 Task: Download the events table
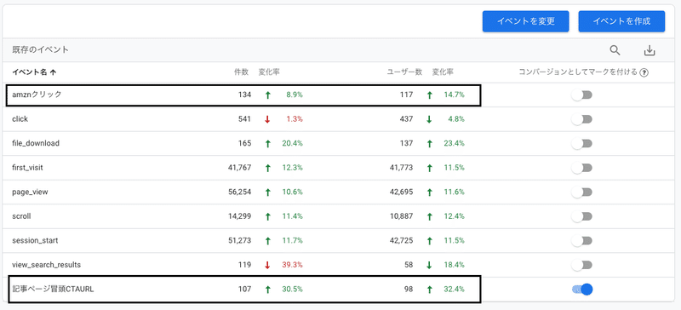tap(649, 50)
